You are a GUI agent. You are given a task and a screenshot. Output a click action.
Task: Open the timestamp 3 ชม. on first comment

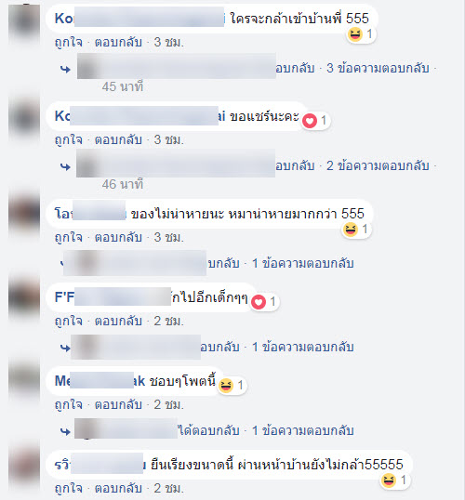click(x=169, y=43)
